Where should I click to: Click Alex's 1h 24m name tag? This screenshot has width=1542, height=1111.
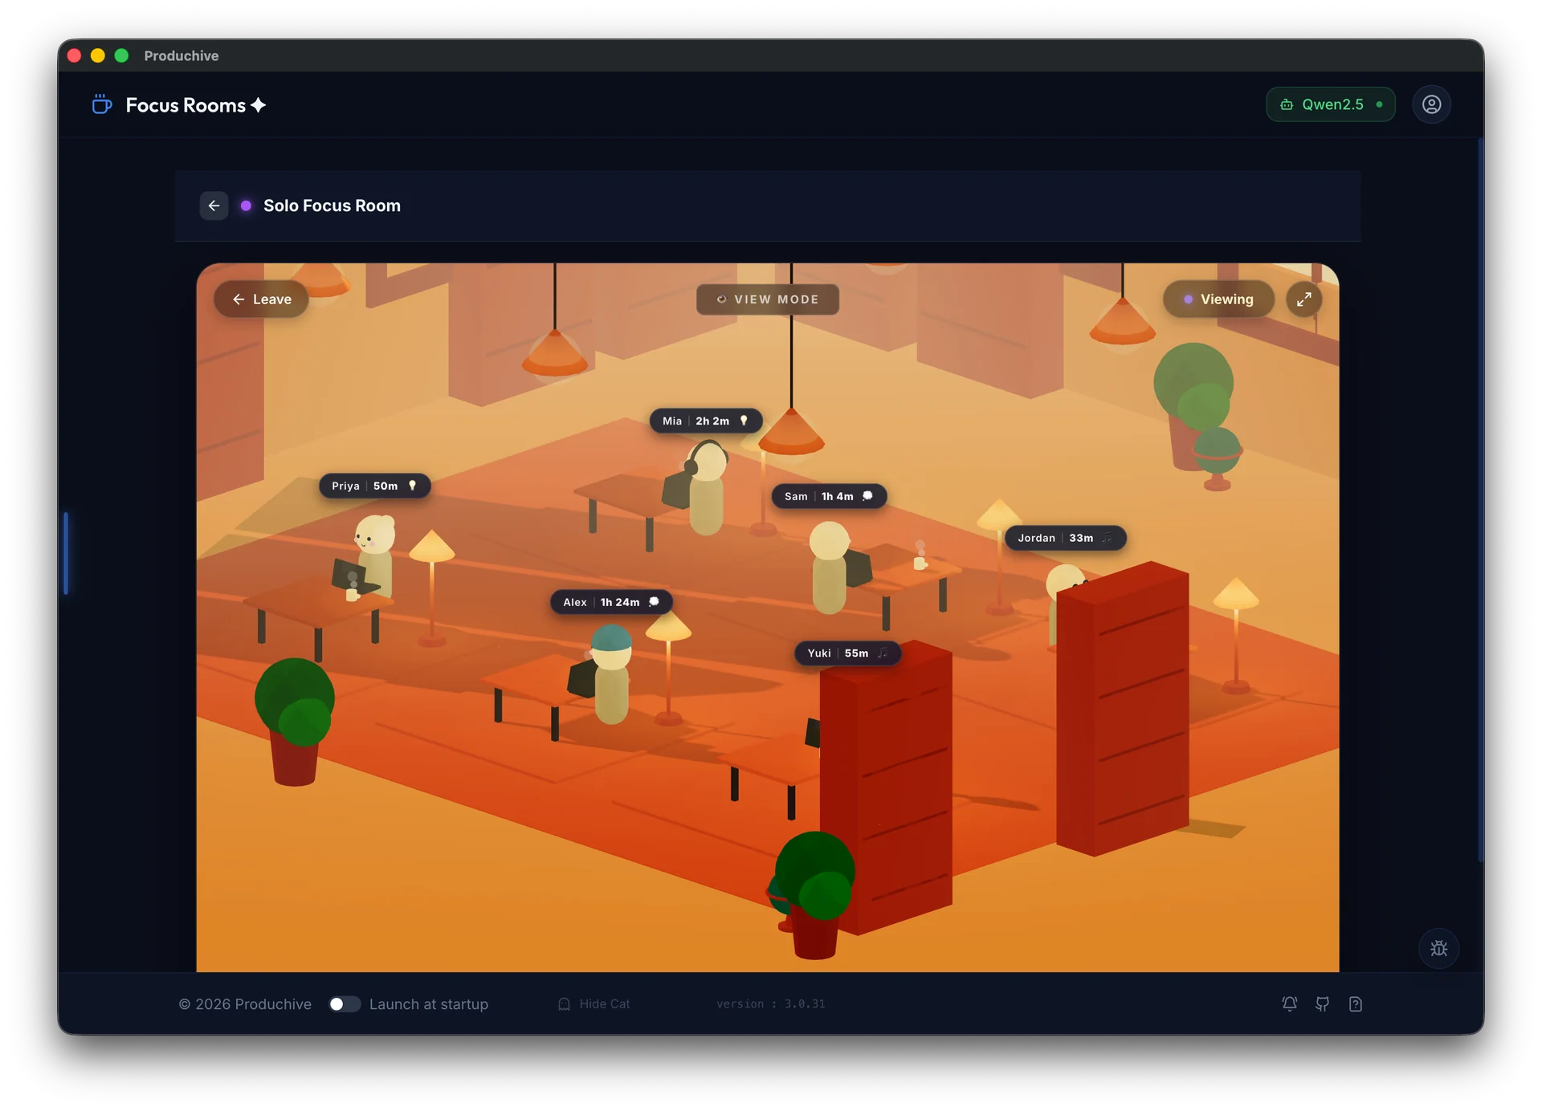611,602
